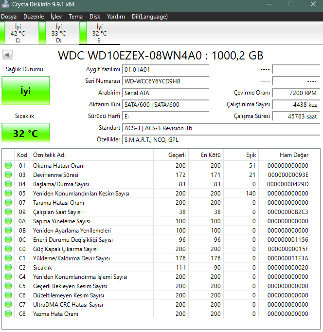The image size is (323, 332).
Task: Click status icon for Tarama Hatası Oranı
Action: coord(8,202)
